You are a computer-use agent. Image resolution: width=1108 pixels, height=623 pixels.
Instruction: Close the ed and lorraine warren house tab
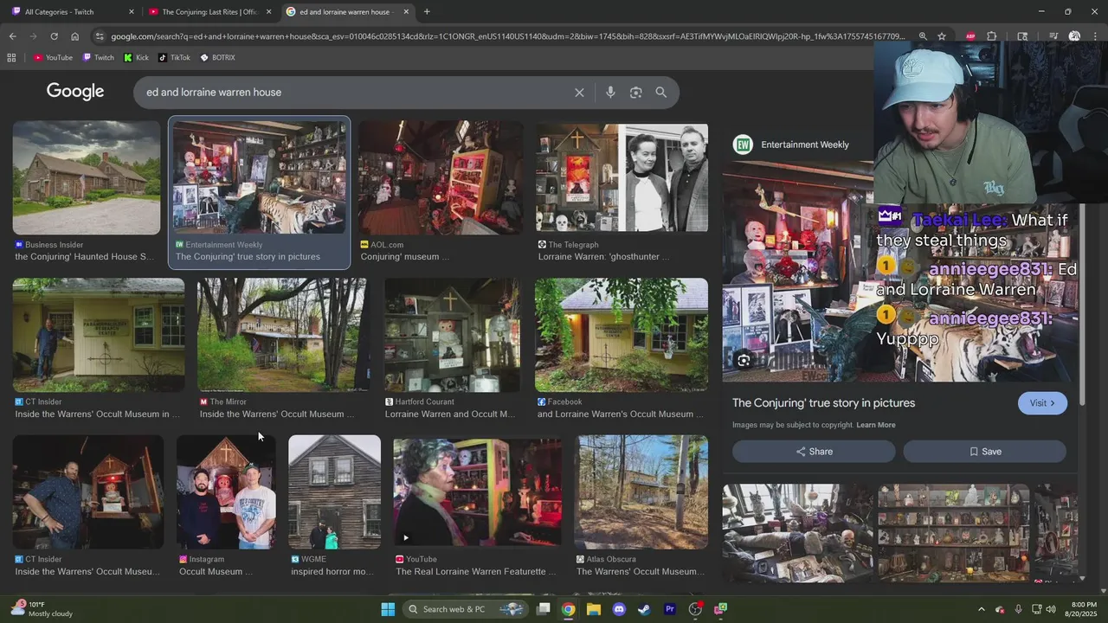(x=406, y=12)
